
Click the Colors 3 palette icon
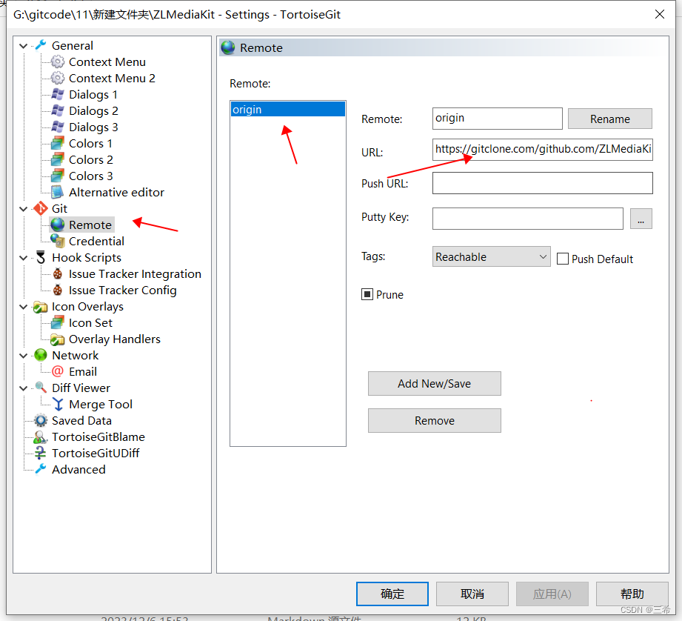coord(58,176)
